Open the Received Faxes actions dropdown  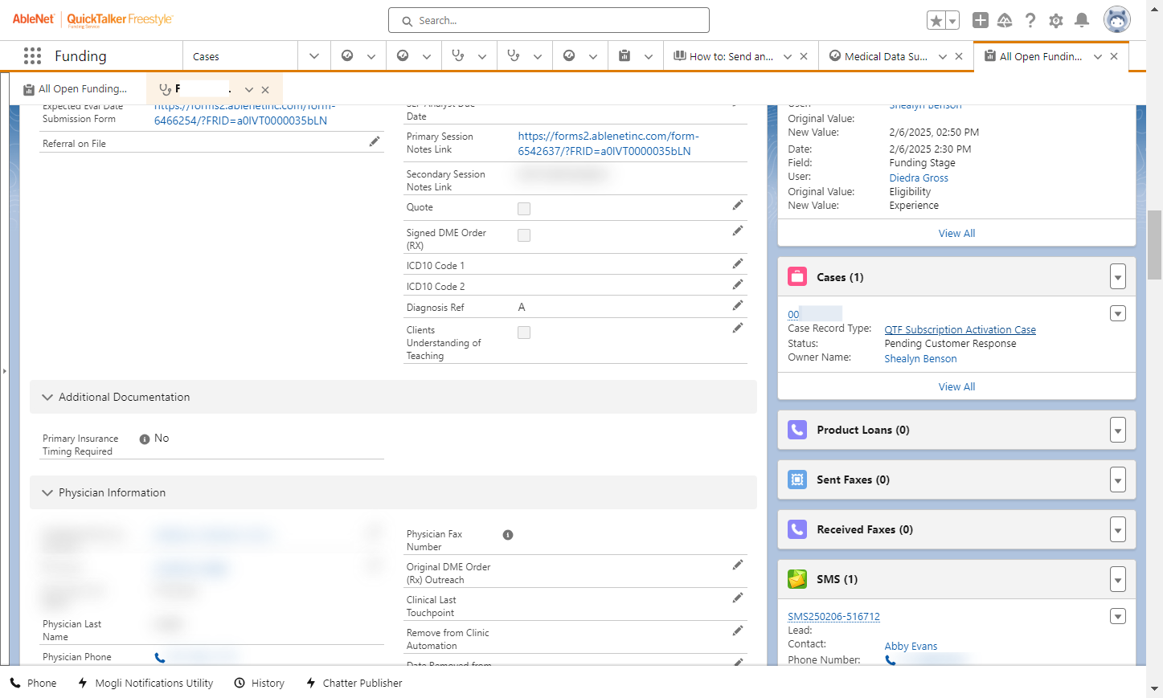pos(1118,529)
